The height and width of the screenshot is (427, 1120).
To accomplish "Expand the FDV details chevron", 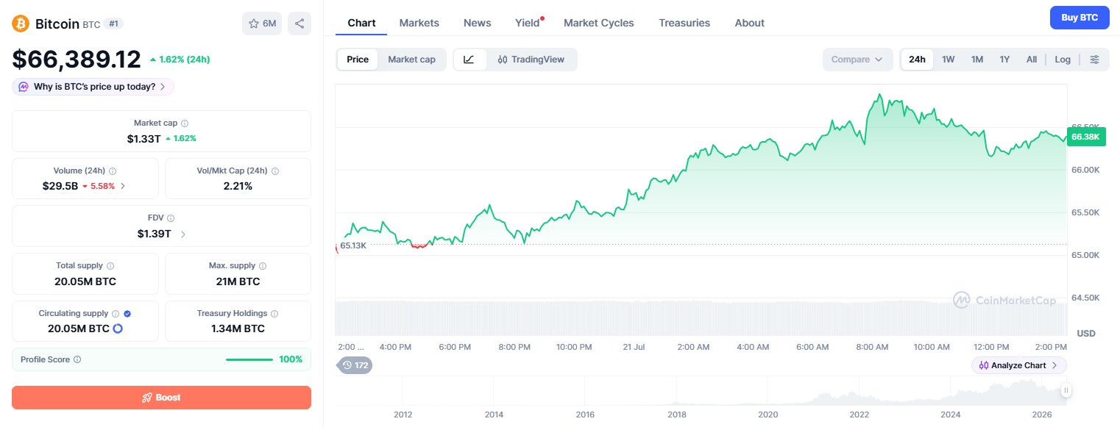I will pyautogui.click(x=182, y=234).
